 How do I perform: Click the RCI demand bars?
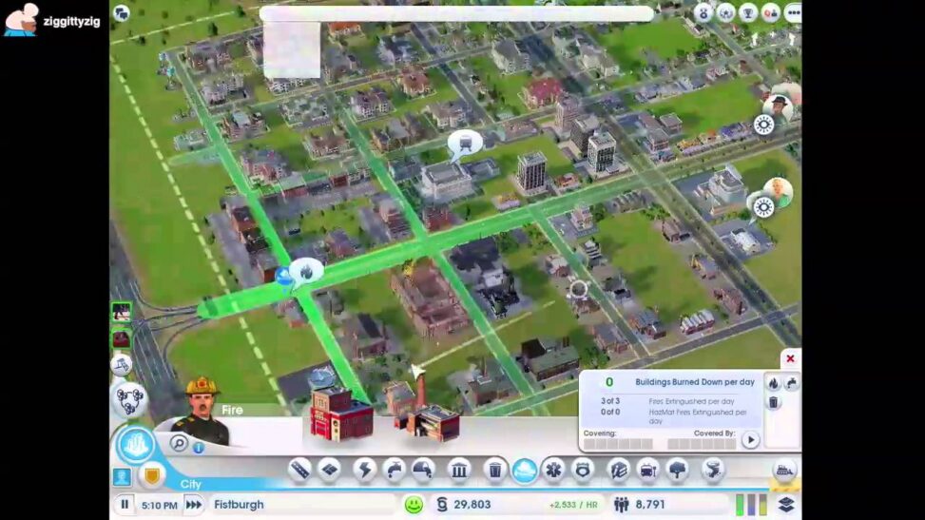click(751, 505)
